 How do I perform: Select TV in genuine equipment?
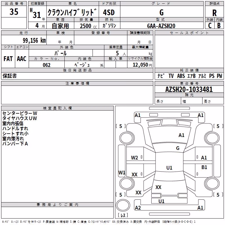click(171, 76)
